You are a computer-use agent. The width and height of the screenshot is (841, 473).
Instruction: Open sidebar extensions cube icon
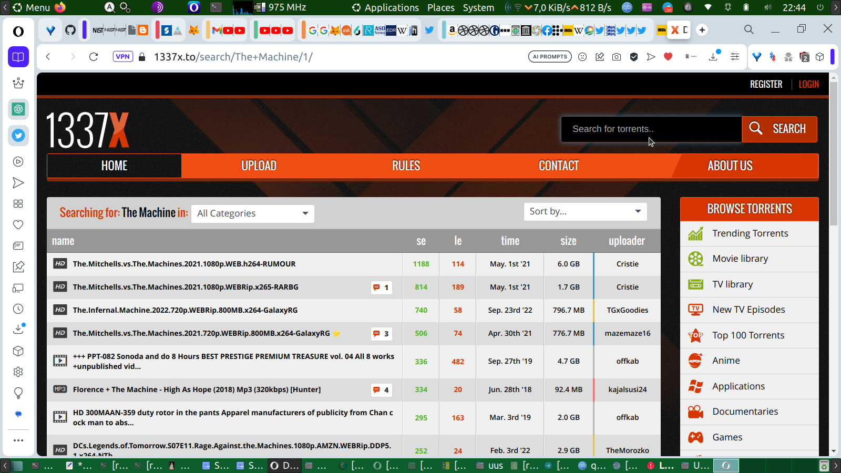pyautogui.click(x=18, y=351)
